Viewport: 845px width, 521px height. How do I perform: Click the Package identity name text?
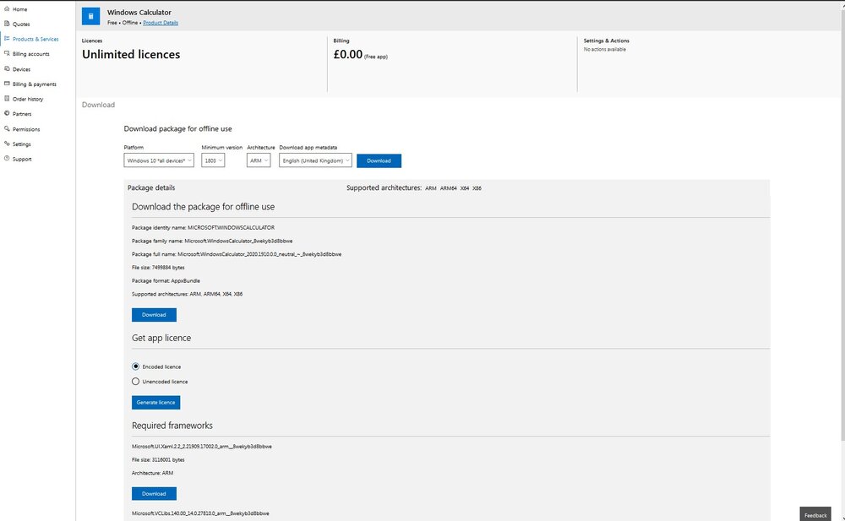203,227
